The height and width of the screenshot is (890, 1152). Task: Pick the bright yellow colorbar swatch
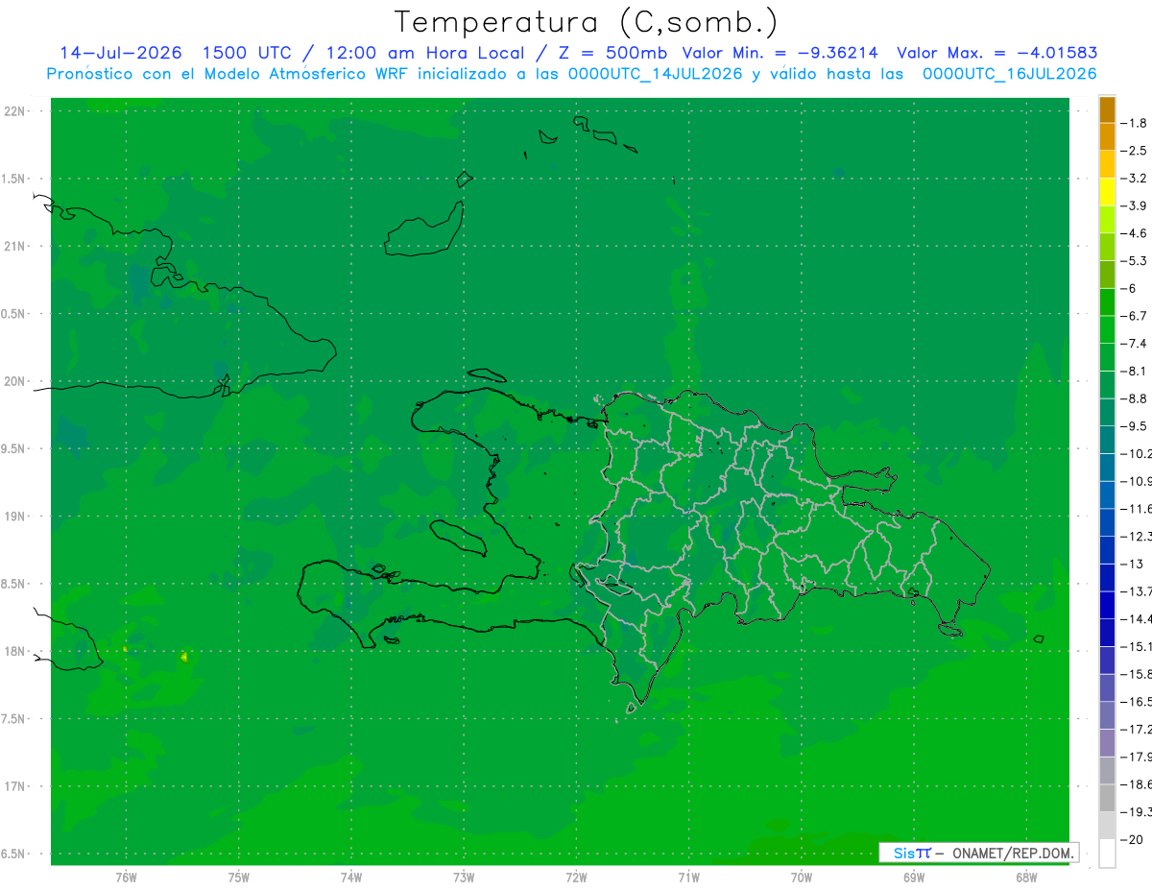click(x=1107, y=192)
